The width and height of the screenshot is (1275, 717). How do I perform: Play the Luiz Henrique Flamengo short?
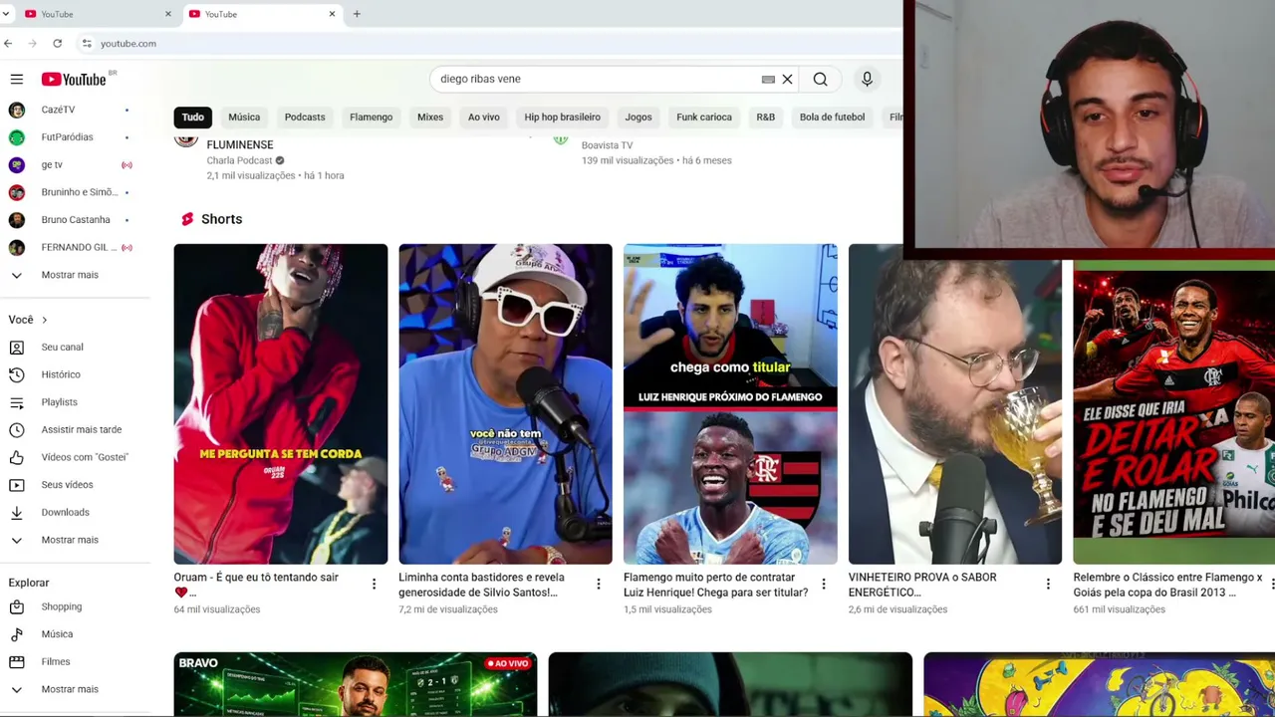[x=730, y=404]
